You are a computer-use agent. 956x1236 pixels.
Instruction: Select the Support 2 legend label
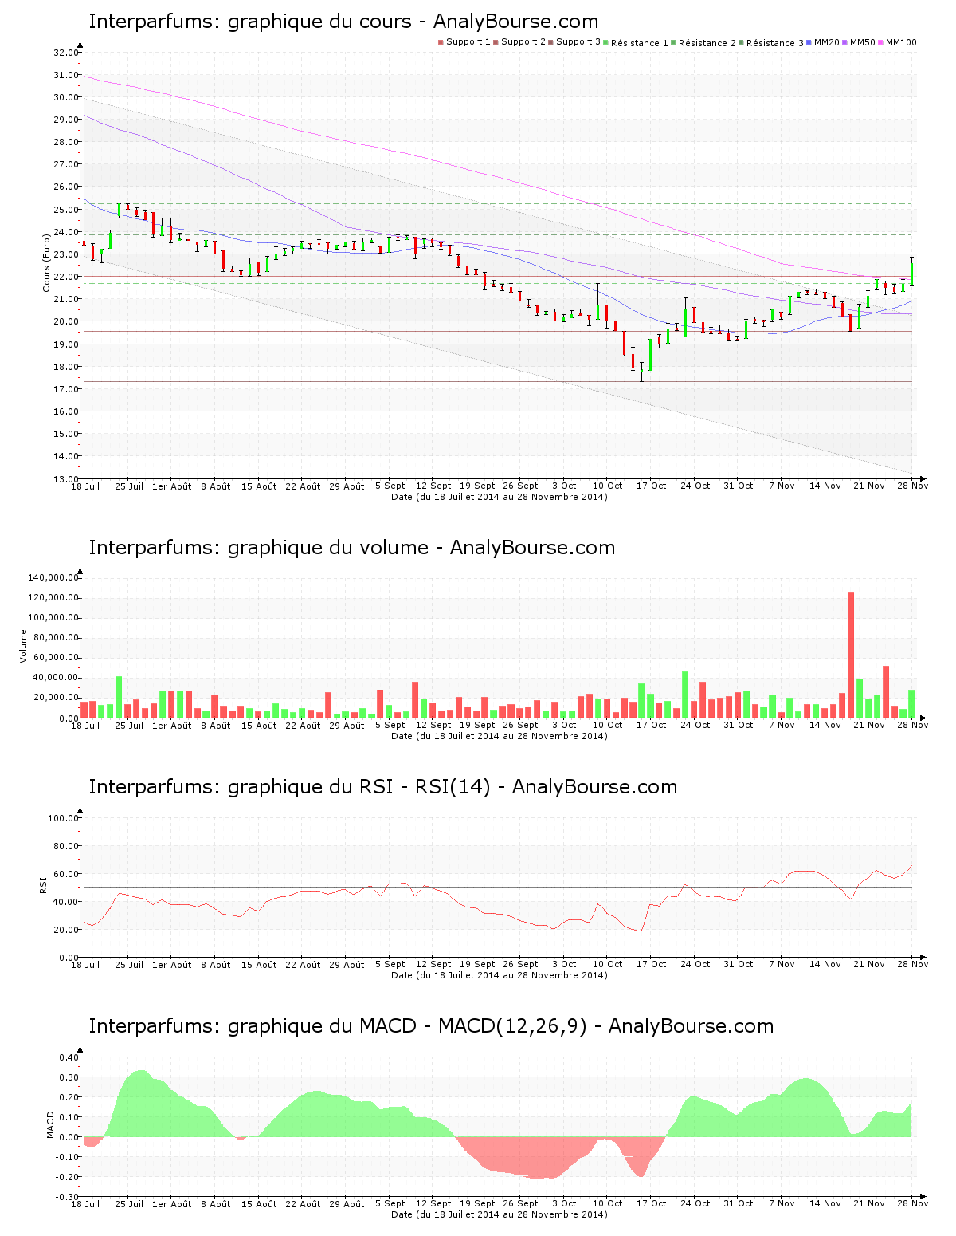tap(523, 42)
